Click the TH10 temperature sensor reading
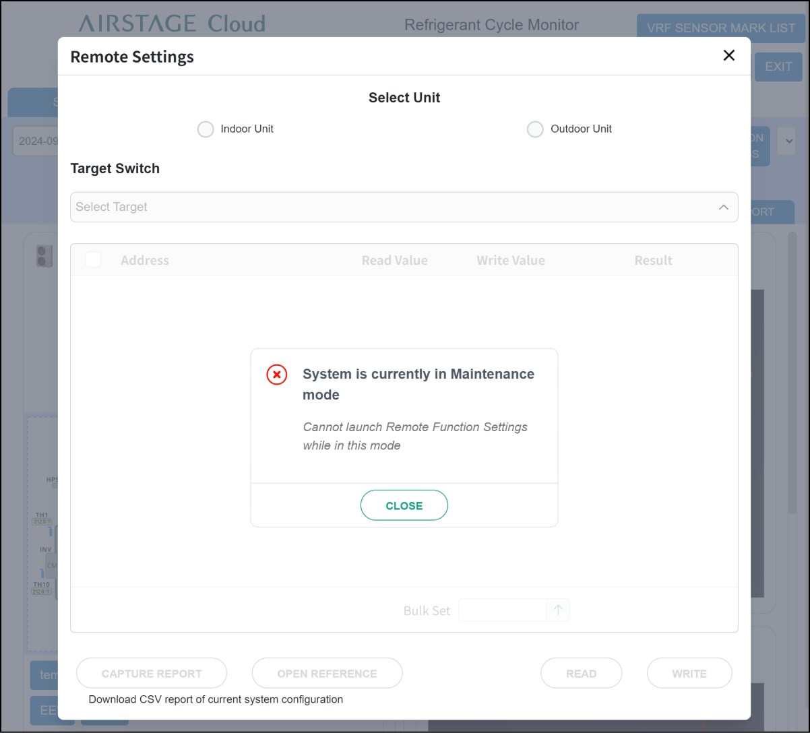Screen dimensions: 810x733 [x=42, y=592]
